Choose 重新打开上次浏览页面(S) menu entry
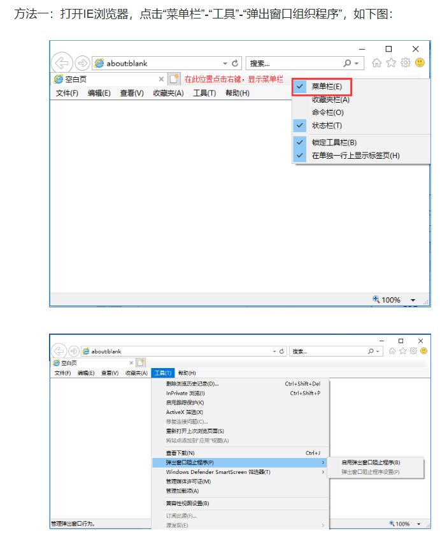 pos(240,431)
